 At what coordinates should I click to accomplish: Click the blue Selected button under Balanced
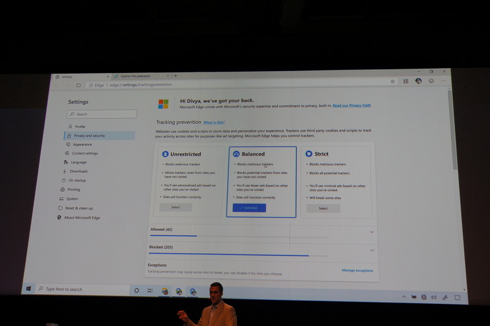(x=249, y=208)
